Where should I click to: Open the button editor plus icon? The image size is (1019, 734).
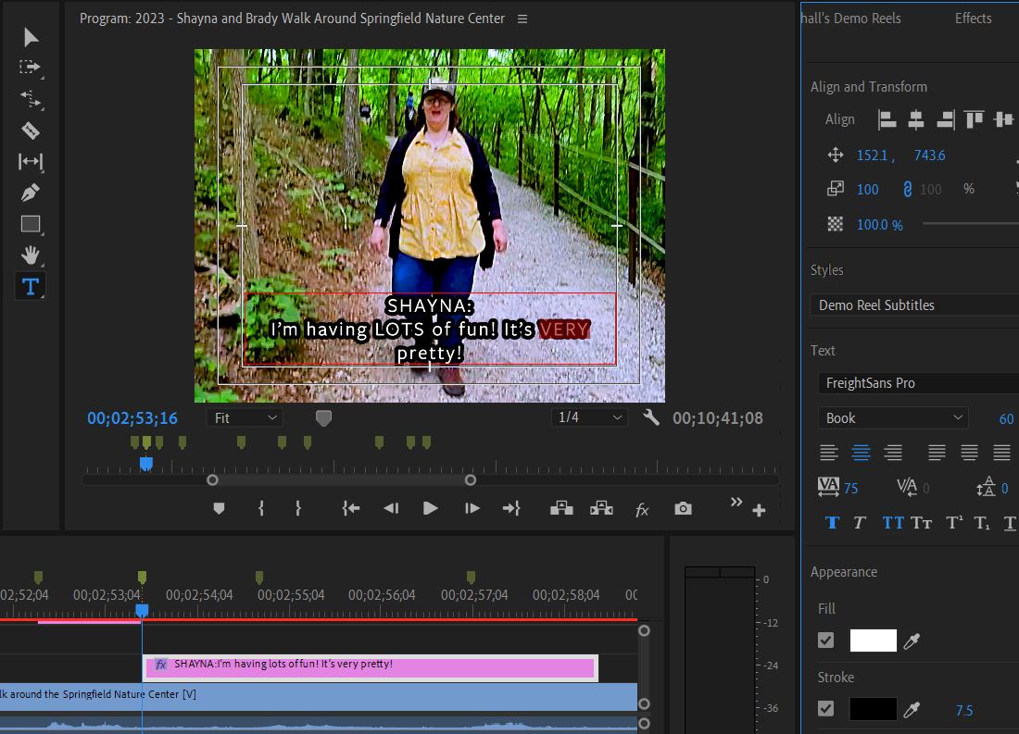point(759,511)
